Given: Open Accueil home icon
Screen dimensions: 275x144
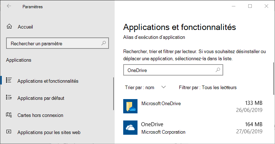Looking at the screenshot, I should pos(9,26).
